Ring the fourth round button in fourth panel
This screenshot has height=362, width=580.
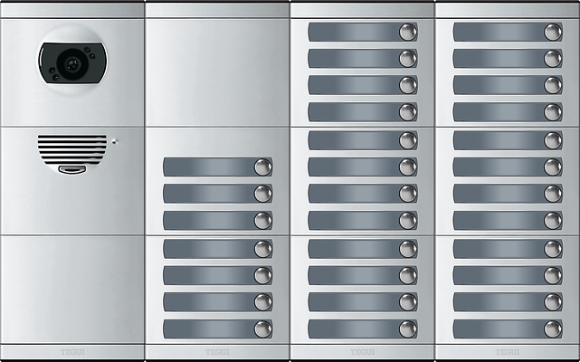pos(553,112)
